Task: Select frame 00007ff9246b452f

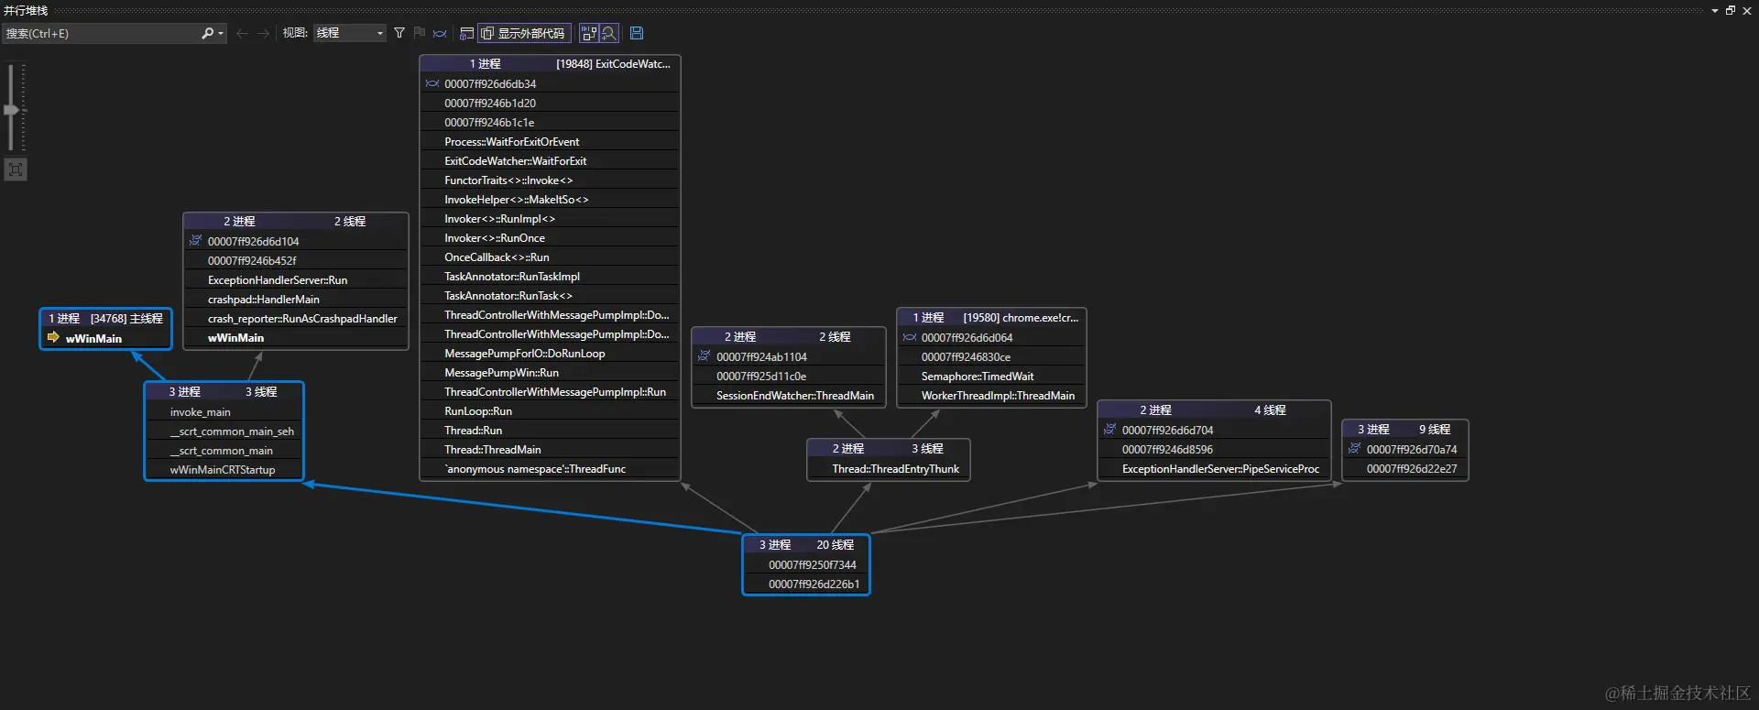Action: pos(296,261)
